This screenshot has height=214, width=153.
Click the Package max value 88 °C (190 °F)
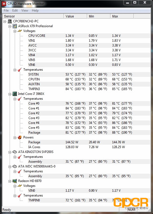point(122,133)
